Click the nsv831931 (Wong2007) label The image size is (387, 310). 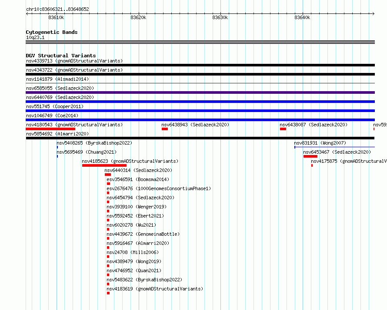click(320, 143)
